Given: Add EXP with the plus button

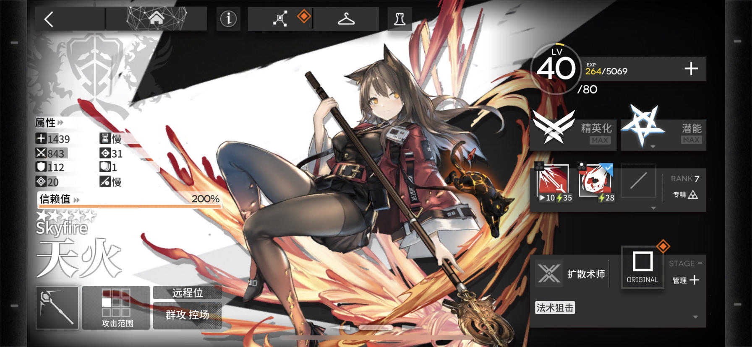Looking at the screenshot, I should [x=691, y=69].
